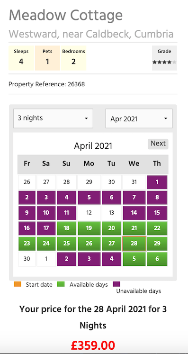188x354 pixels.
Task: Open the Apr 2021 month dropdown
Action: [139, 118]
